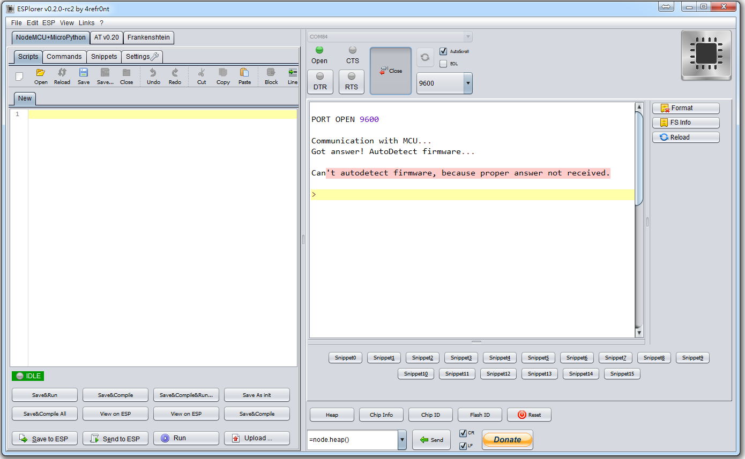
Task: Click the Donate PayPal button
Action: (508, 440)
